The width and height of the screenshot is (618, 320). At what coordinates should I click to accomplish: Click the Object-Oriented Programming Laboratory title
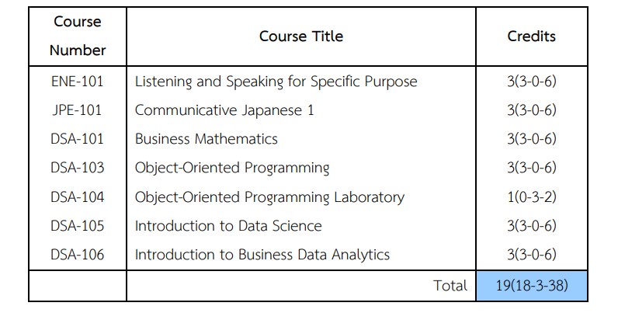point(269,197)
